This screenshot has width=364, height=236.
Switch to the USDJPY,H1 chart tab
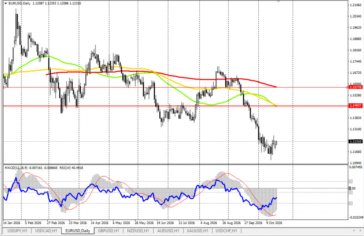tap(17, 231)
